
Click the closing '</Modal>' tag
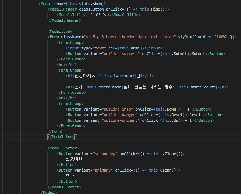click(47, 192)
